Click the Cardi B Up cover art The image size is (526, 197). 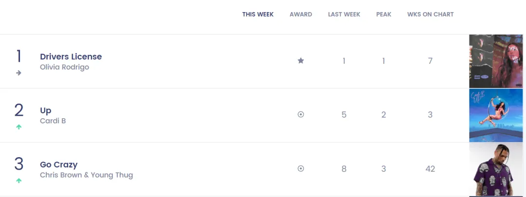496,115
